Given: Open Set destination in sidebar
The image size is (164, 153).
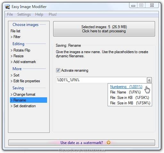Looking at the screenshot, I should point(23,106).
